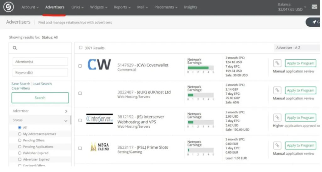The image size is (322, 172).
Task: Apply to Interserver program
Action: coord(300,118)
